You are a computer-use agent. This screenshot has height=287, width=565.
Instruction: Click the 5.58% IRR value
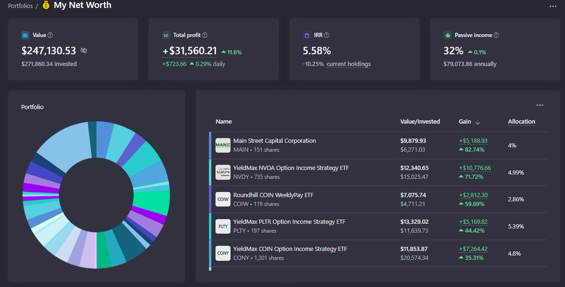click(316, 51)
